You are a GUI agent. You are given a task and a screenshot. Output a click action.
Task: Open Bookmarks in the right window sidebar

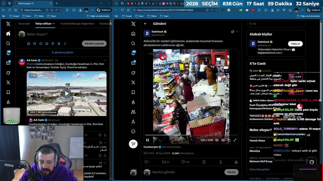click(133, 92)
